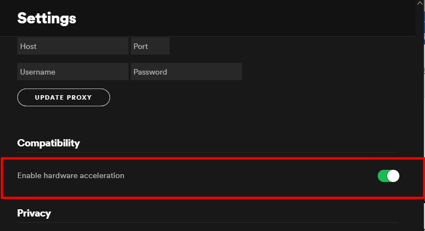
Task: Focus the Host input field
Action: point(73,46)
